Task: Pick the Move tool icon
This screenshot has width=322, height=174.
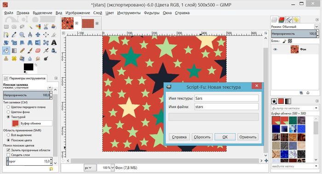Action: (x=38, y=34)
